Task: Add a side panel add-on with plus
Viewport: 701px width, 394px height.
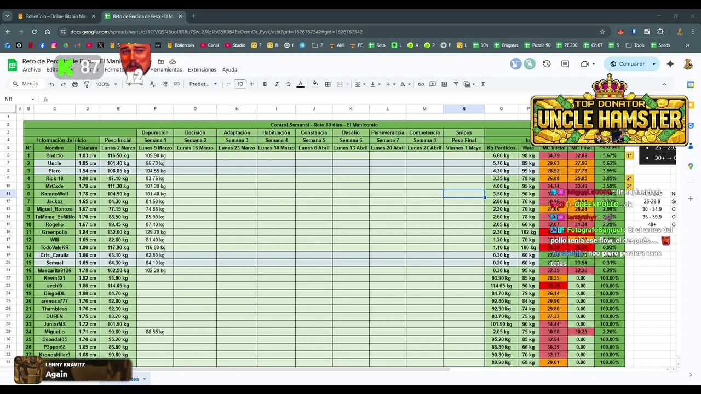Action: 691,199
